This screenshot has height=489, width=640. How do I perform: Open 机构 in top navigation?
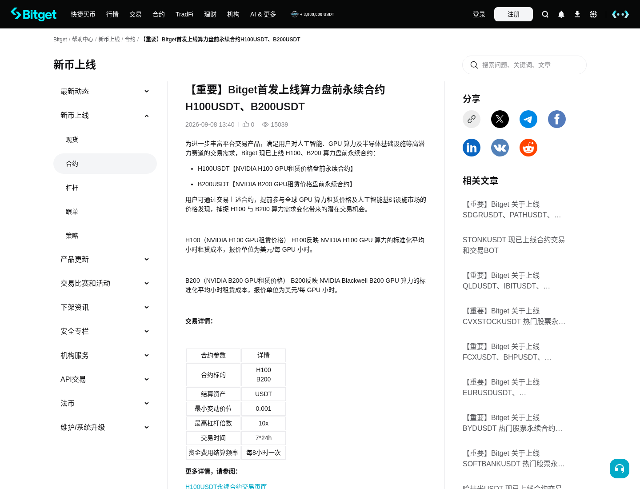click(x=233, y=14)
